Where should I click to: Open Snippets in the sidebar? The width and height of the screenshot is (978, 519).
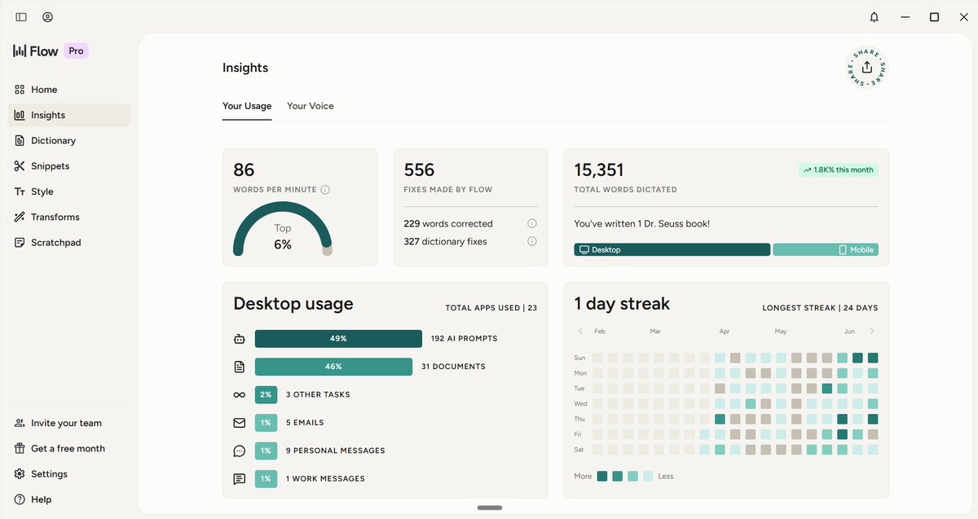(x=69, y=166)
